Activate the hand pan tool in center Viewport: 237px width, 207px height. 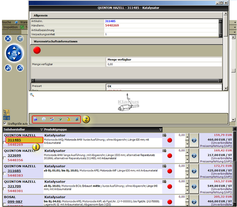pyautogui.click(x=14, y=53)
